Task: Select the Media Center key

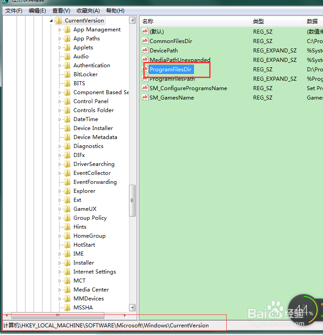Action: coord(91,290)
